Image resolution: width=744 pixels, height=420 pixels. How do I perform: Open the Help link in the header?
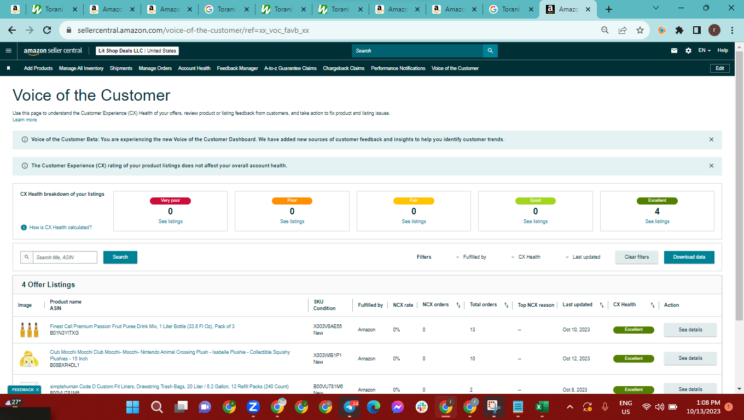click(x=723, y=50)
